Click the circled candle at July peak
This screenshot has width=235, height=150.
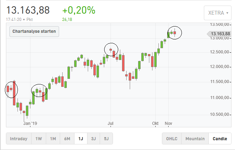[112, 50]
